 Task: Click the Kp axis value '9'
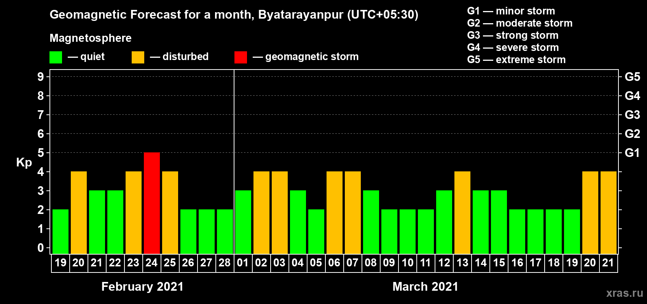click(41, 77)
